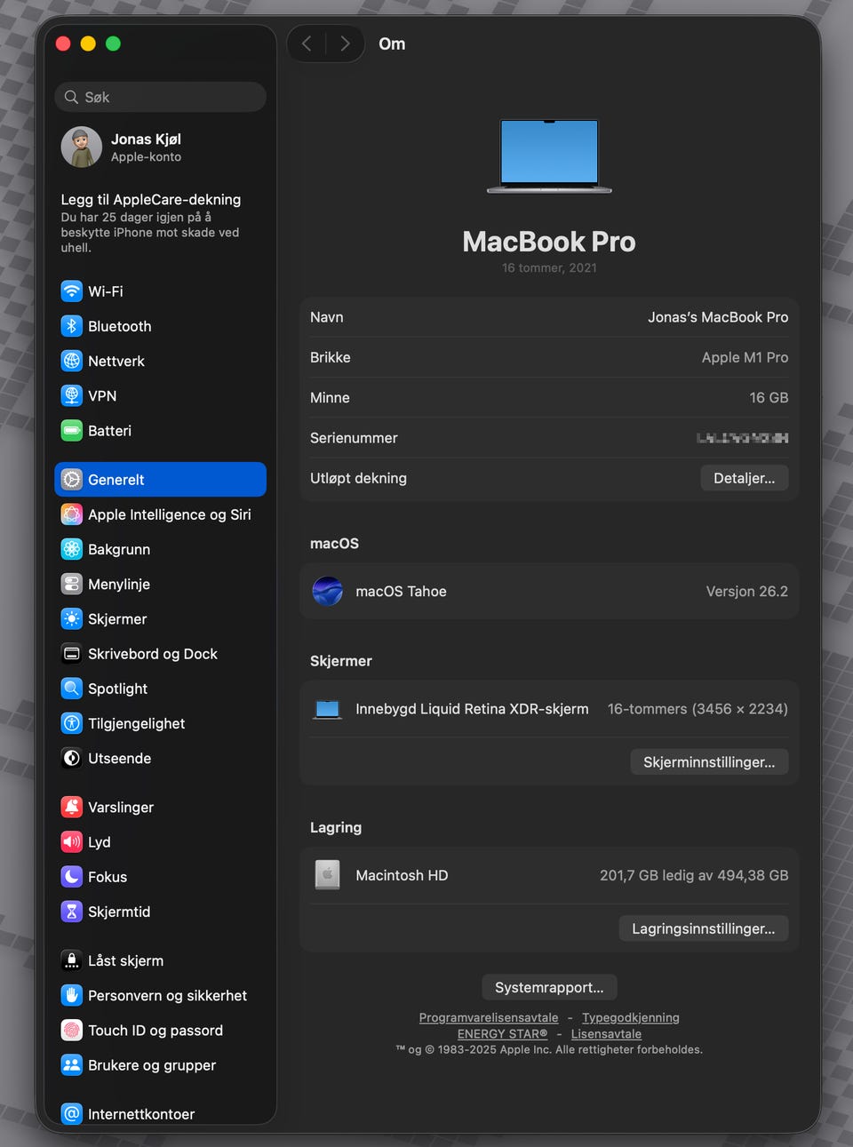The width and height of the screenshot is (853, 1147).
Task: Select the Menylinje icon
Action: coord(72,584)
